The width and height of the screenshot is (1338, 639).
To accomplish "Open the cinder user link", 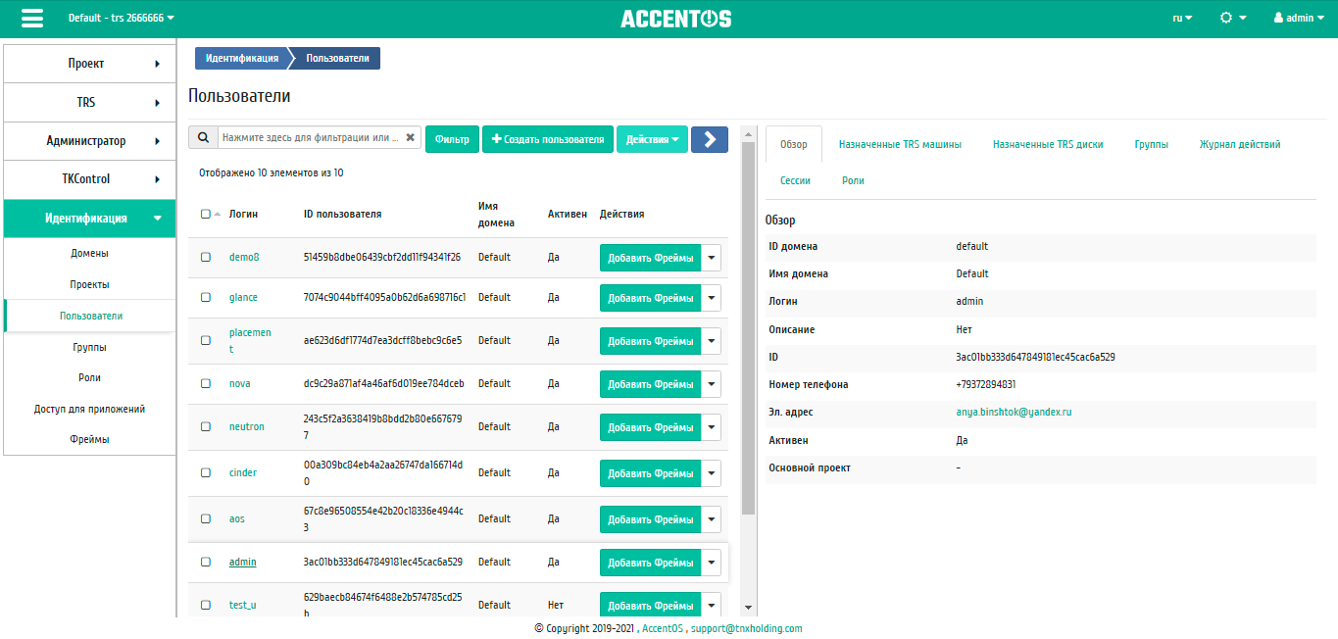I will click(243, 472).
